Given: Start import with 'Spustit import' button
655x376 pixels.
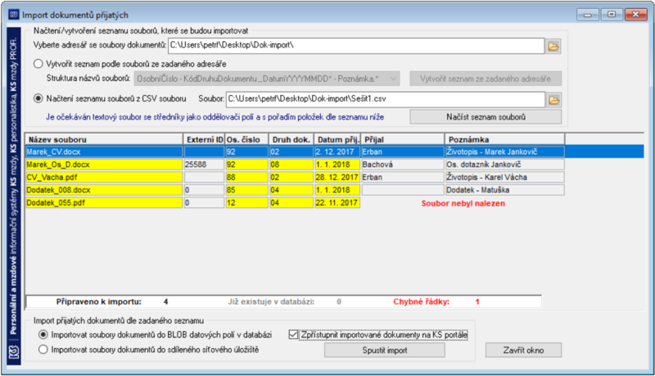Looking at the screenshot, I should (x=384, y=350).
